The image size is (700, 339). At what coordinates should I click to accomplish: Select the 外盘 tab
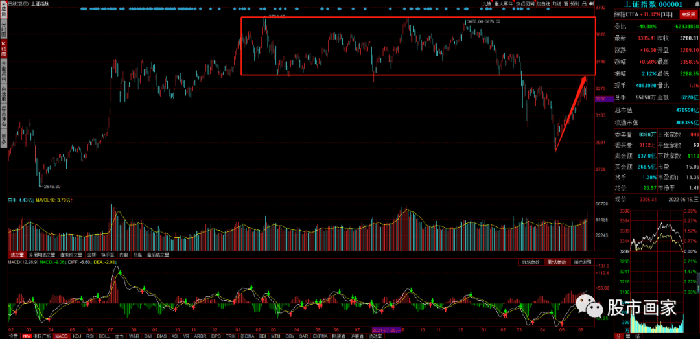(139, 255)
